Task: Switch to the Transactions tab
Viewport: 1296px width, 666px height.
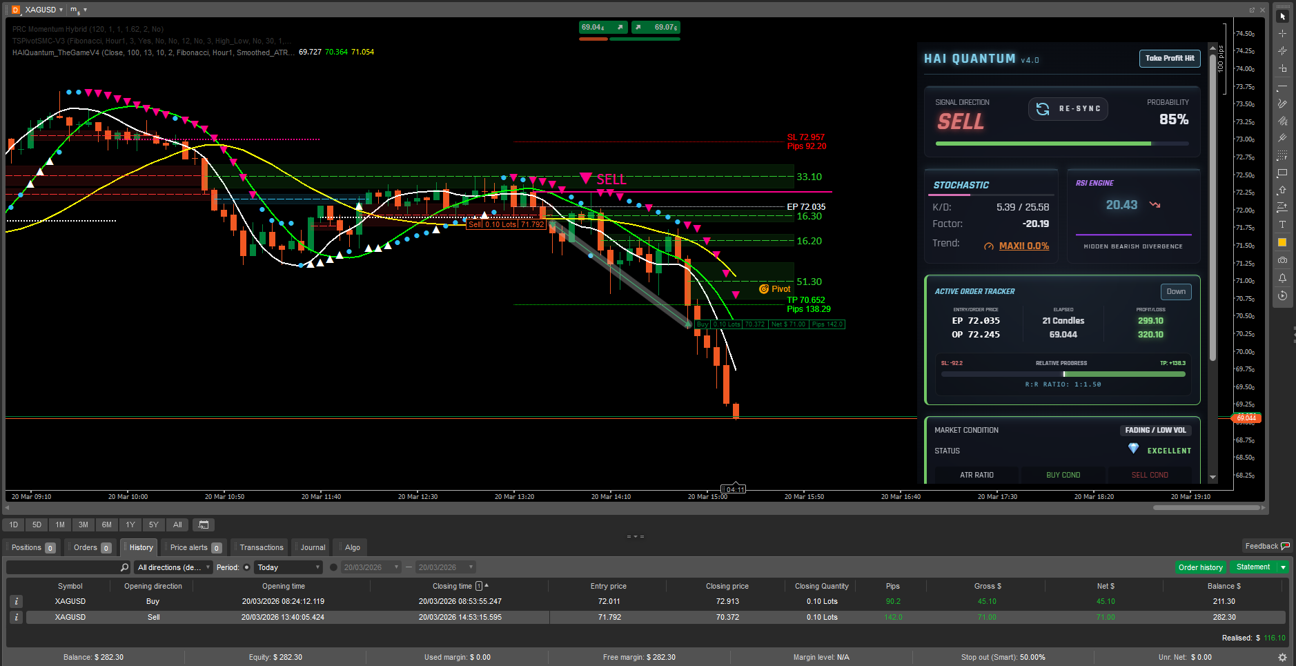Action: [x=261, y=547]
